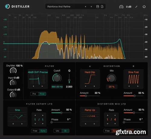Screen dimensions: 151x139
Task: Click the Dry/Wet knob
Action: click(x=13, y=71)
